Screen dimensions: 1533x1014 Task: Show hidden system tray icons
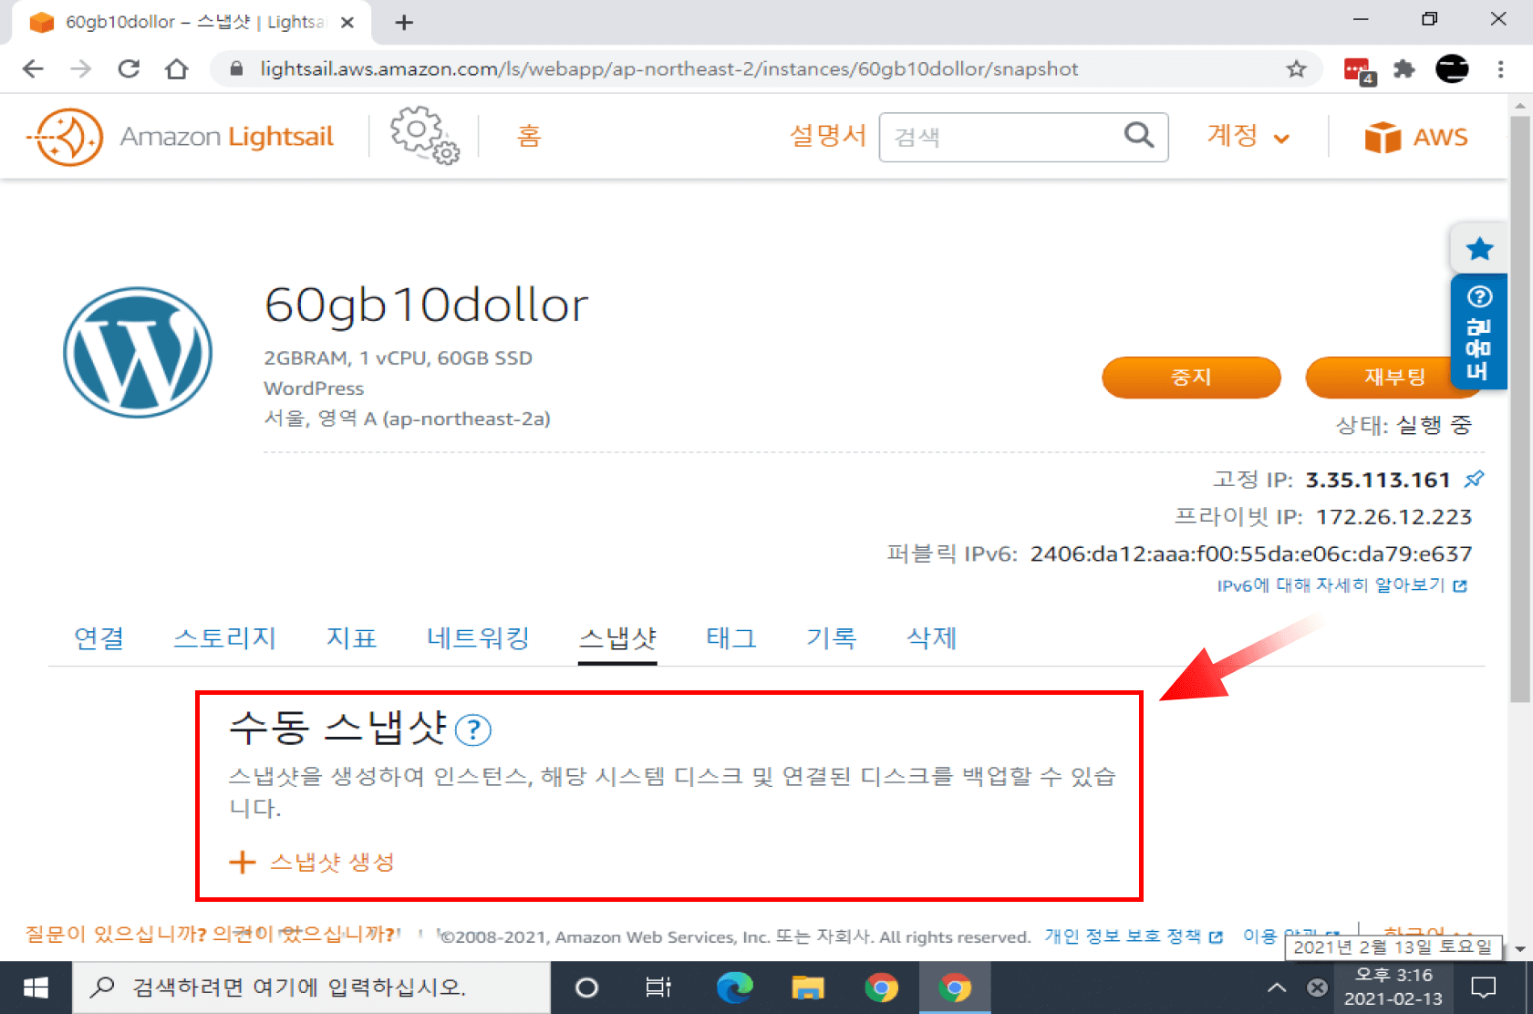coord(1277,988)
